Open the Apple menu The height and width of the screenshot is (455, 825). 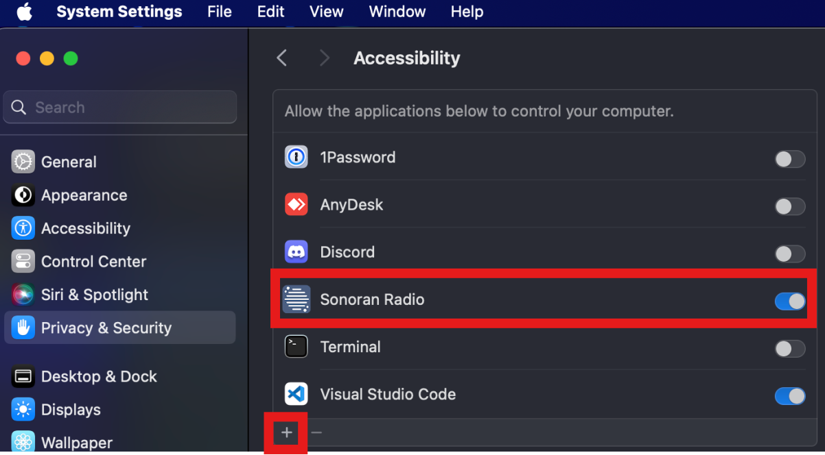pyautogui.click(x=25, y=12)
